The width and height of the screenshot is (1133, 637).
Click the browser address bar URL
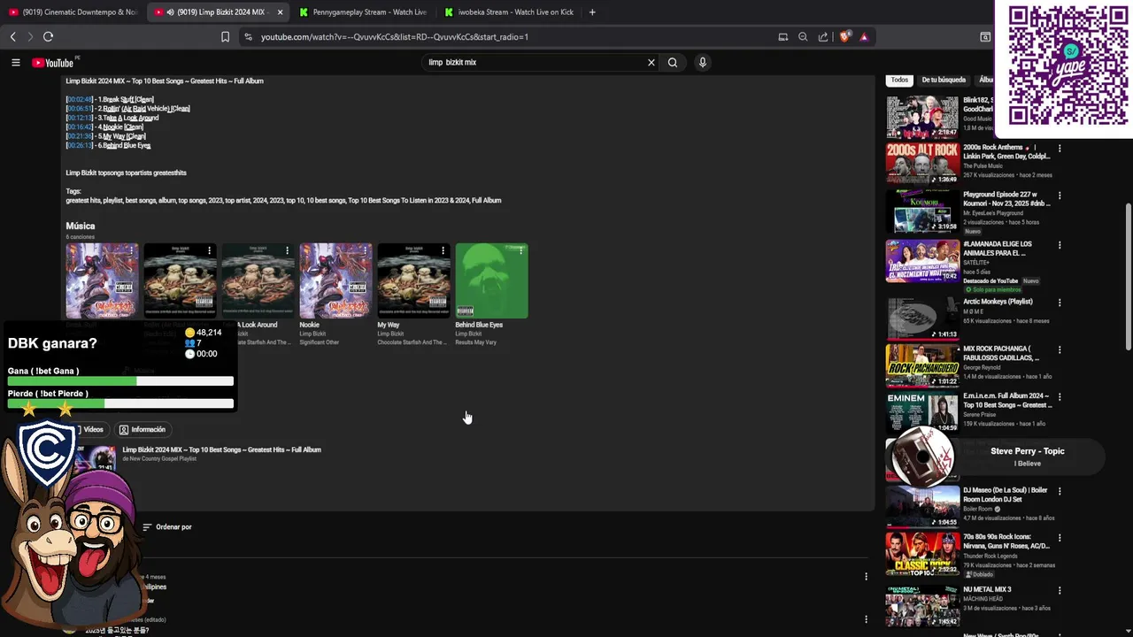point(395,37)
